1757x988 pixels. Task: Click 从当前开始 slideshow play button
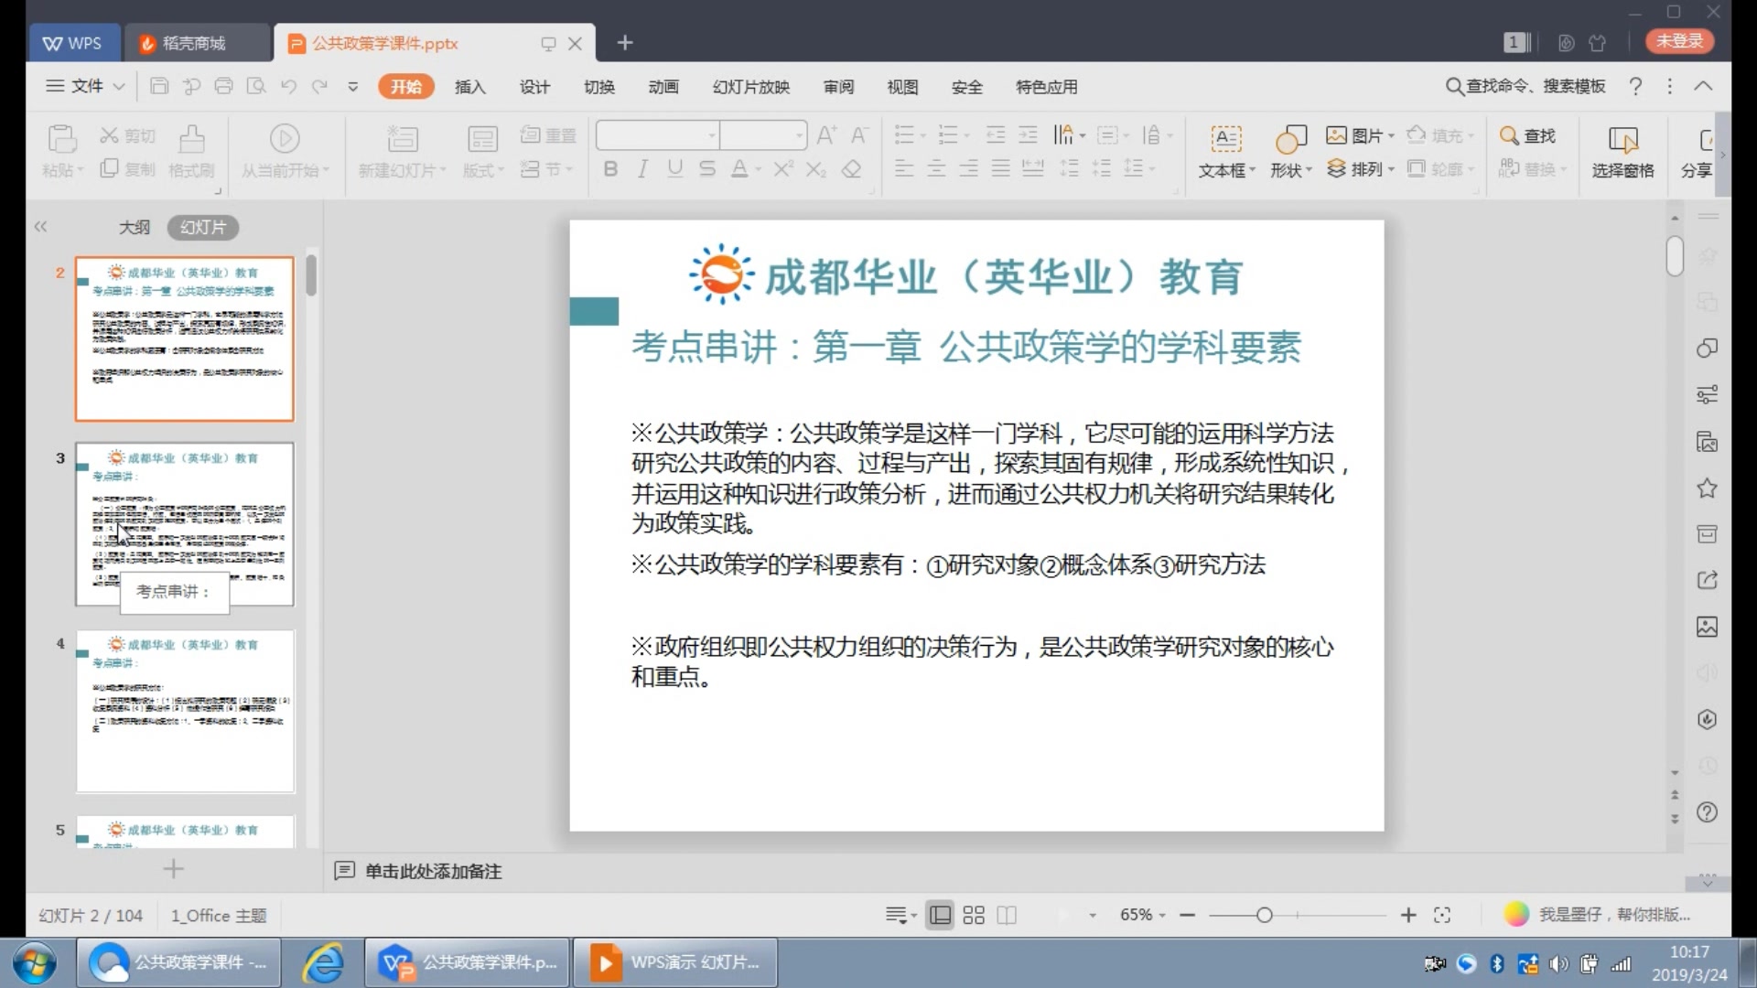tap(285, 152)
